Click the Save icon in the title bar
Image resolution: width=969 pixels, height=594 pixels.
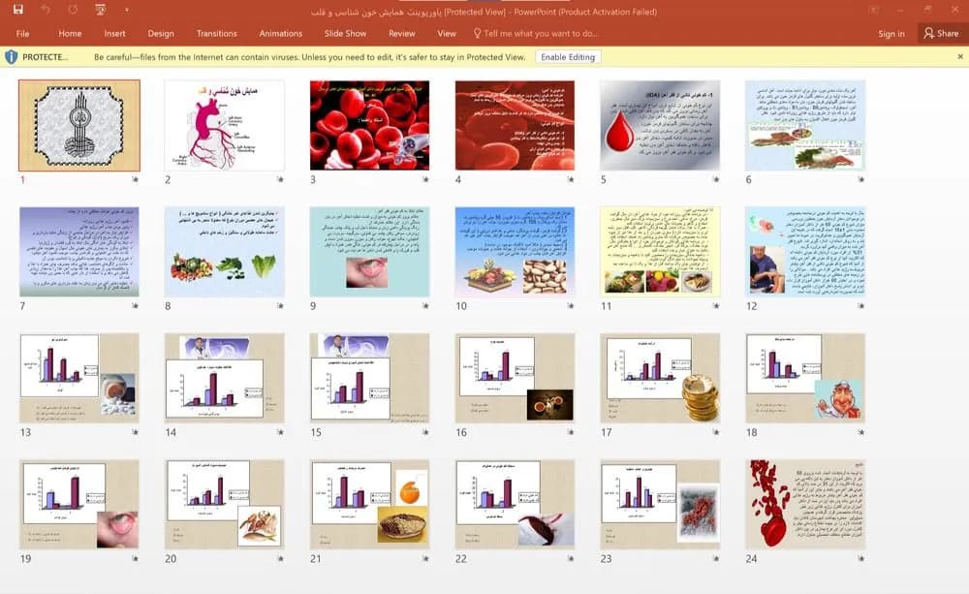click(17, 10)
